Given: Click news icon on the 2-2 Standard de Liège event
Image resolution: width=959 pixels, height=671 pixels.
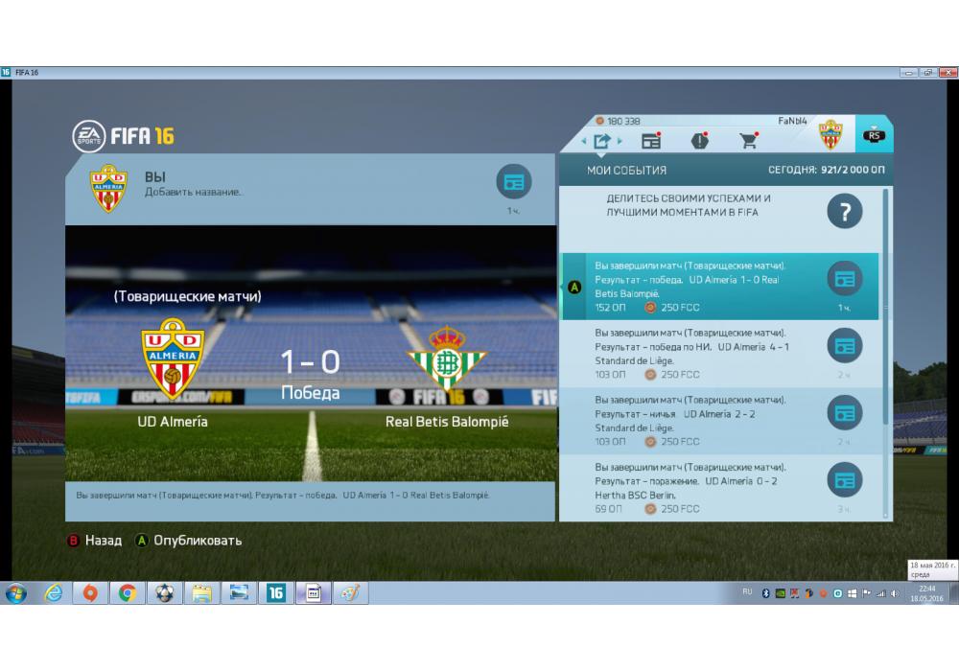Looking at the screenshot, I should (x=845, y=413).
